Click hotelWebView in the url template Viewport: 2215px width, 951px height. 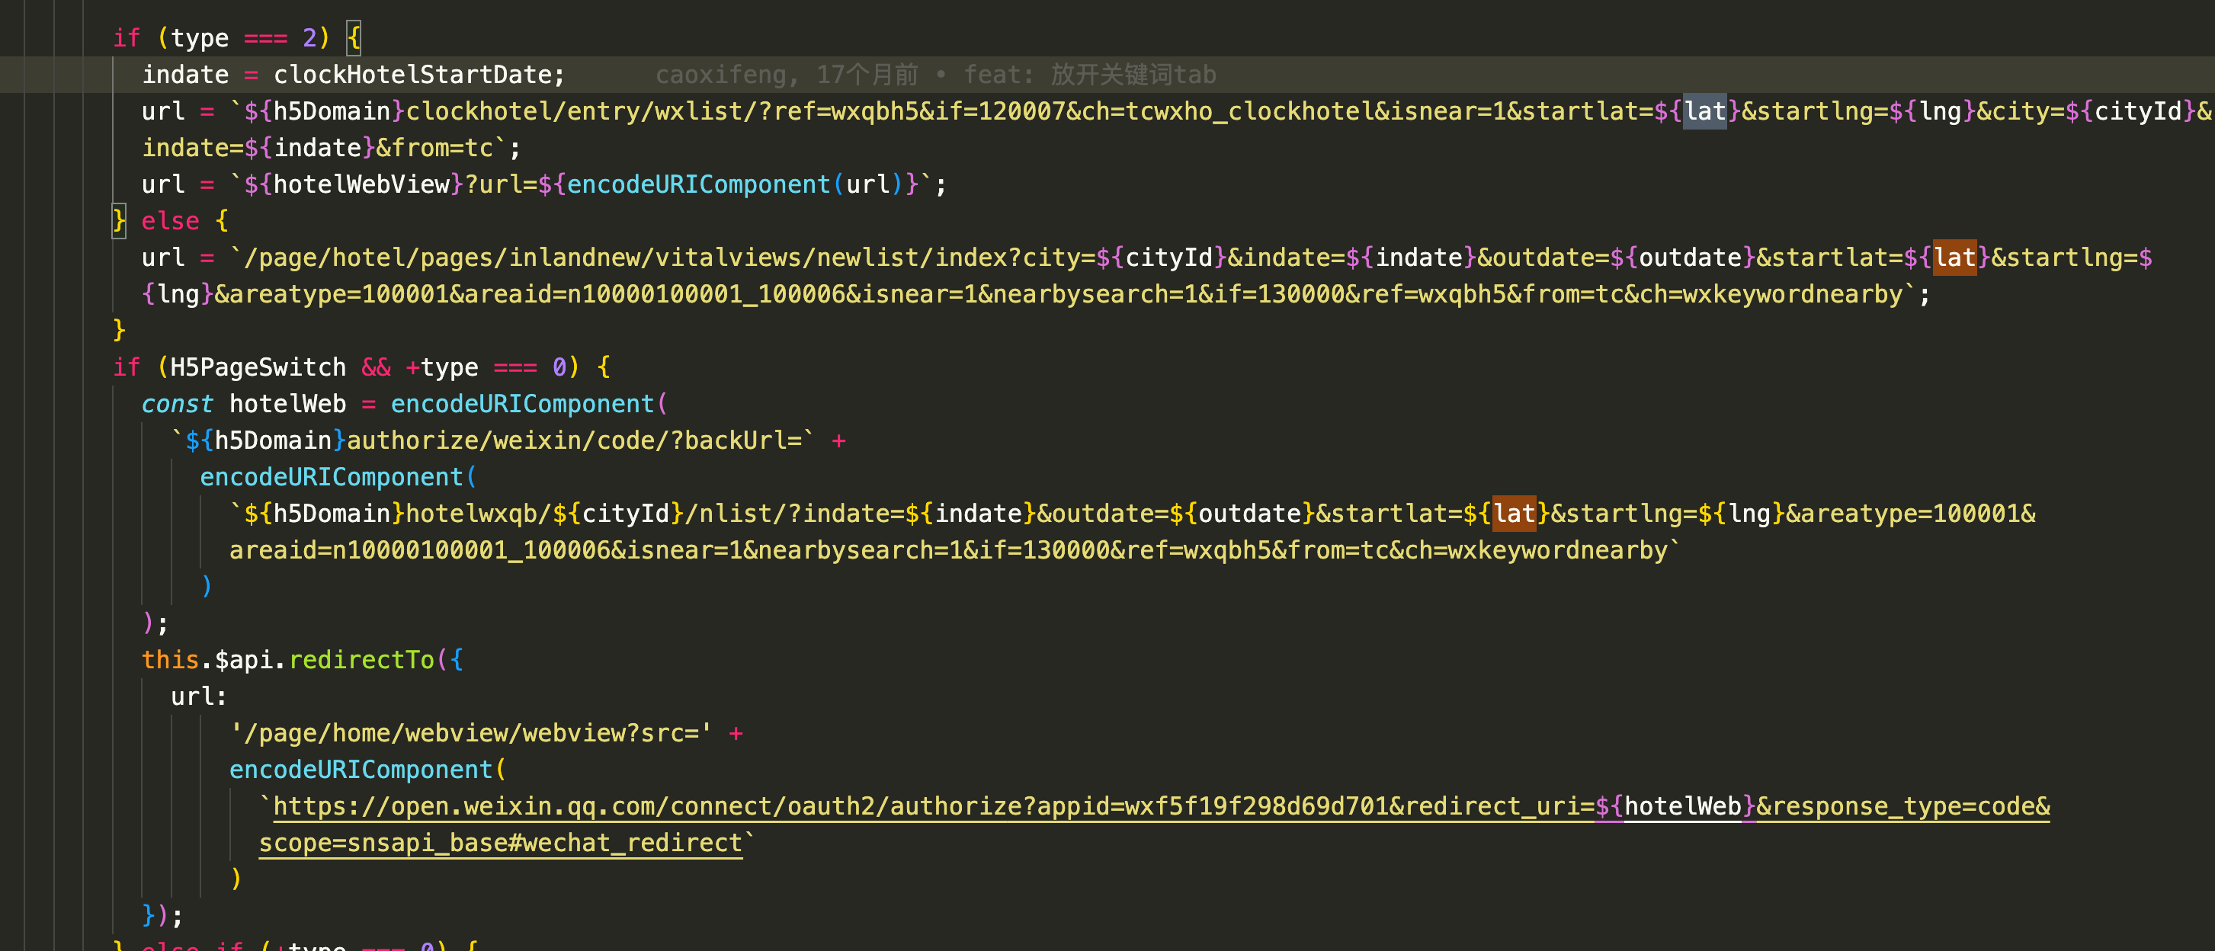pyautogui.click(x=361, y=185)
